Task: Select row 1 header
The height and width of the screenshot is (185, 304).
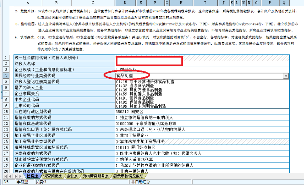Action: 6,58
